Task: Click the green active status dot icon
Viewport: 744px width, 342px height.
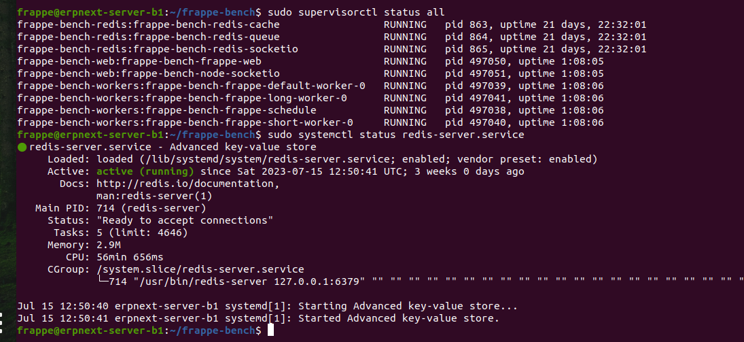Action: [22, 148]
